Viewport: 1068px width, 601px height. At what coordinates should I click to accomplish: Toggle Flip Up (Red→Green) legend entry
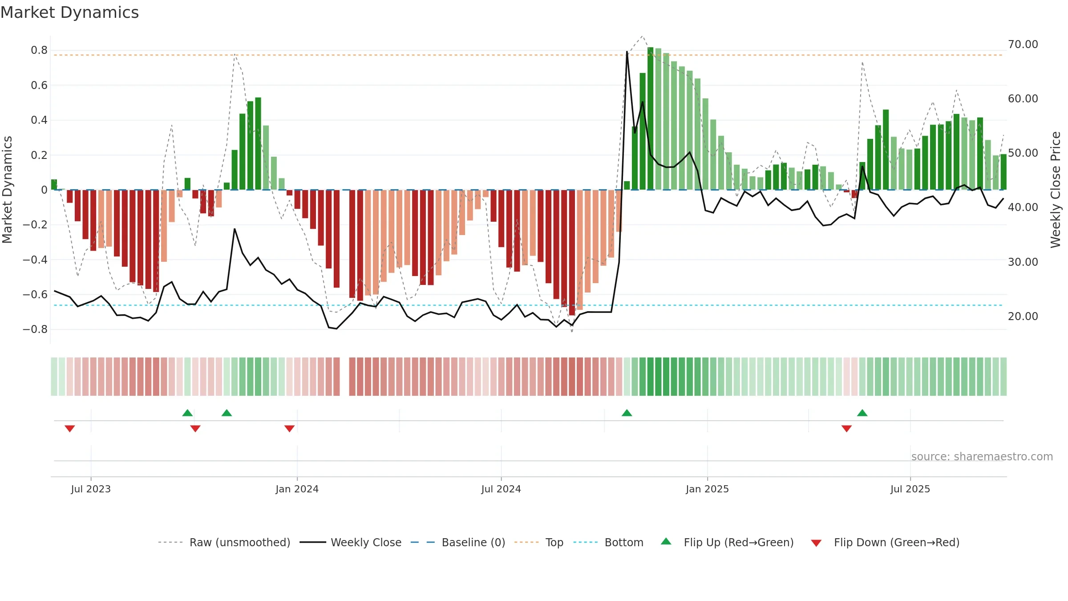pos(727,542)
